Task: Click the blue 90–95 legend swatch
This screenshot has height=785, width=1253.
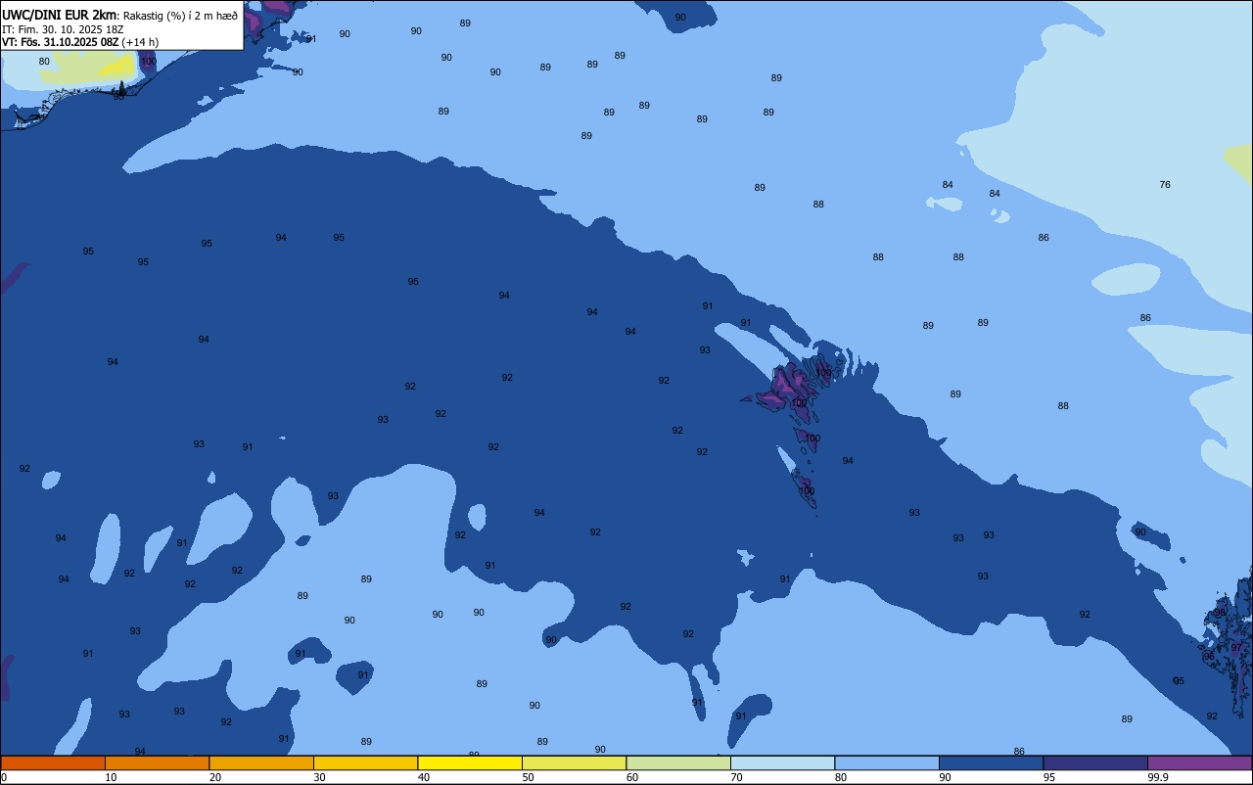Action: [991, 762]
